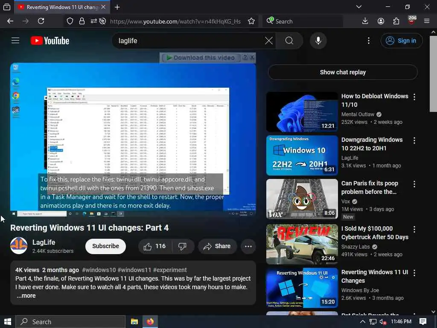Expand description with ...more
Image resolution: width=437 pixels, height=328 pixels.
(x=26, y=296)
